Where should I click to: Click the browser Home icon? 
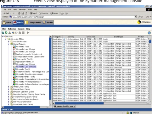pyautogui.click(x=26, y=13)
